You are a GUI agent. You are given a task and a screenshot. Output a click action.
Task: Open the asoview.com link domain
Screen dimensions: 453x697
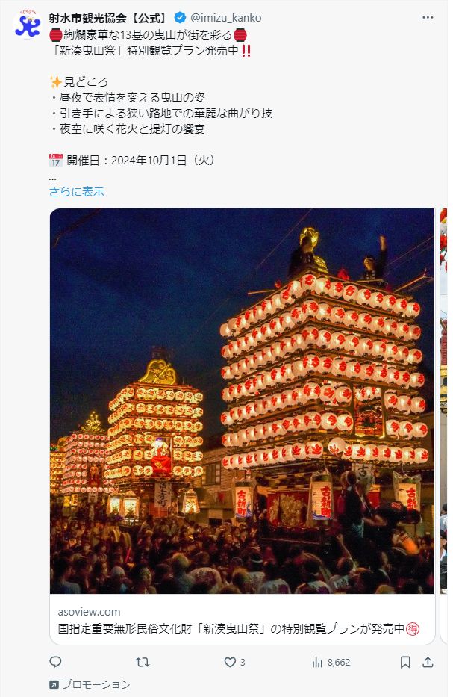(x=89, y=612)
